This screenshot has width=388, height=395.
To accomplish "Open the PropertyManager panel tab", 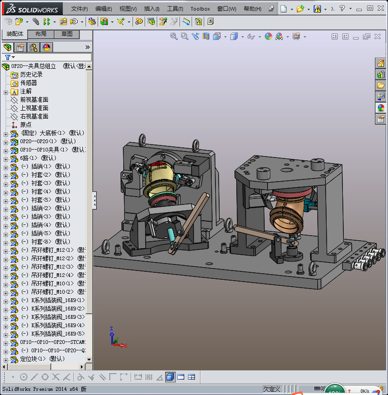I will (x=20, y=47).
